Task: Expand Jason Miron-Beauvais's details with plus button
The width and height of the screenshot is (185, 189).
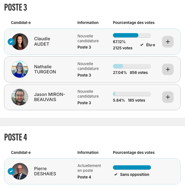Action: 168,97
